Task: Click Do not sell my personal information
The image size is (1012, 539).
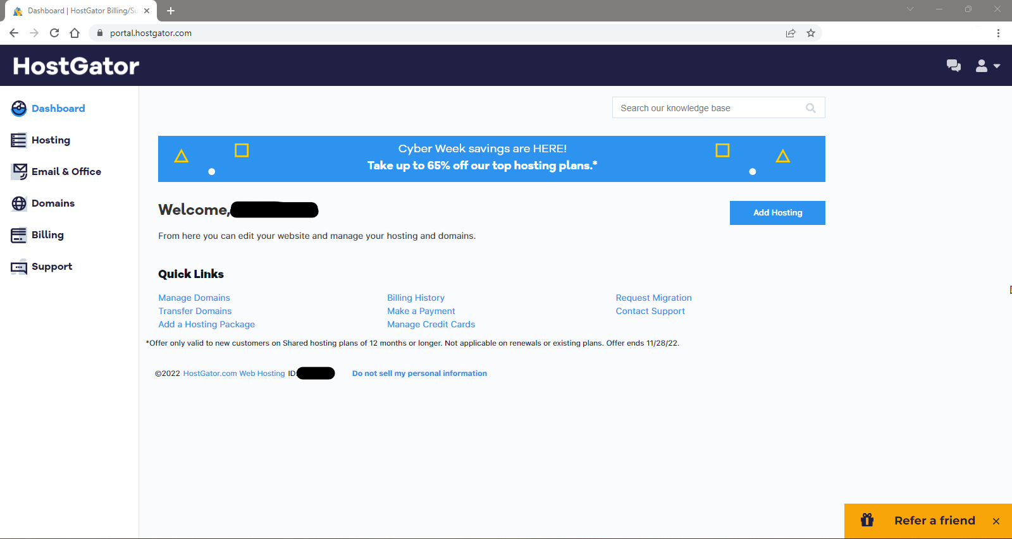Action: coord(419,373)
